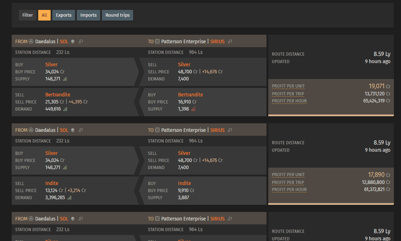Screen dimensions: 401x241
Task: Click the copy icon next to SIRIUS in first route
Action: click(x=230, y=41)
